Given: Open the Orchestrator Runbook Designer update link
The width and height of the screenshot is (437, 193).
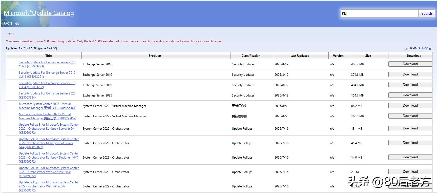Looking at the screenshot, I should point(49,158).
